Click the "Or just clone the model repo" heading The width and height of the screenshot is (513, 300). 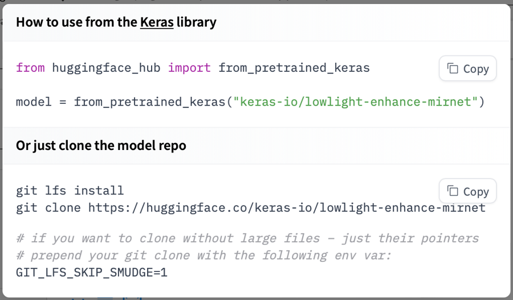[x=101, y=145]
